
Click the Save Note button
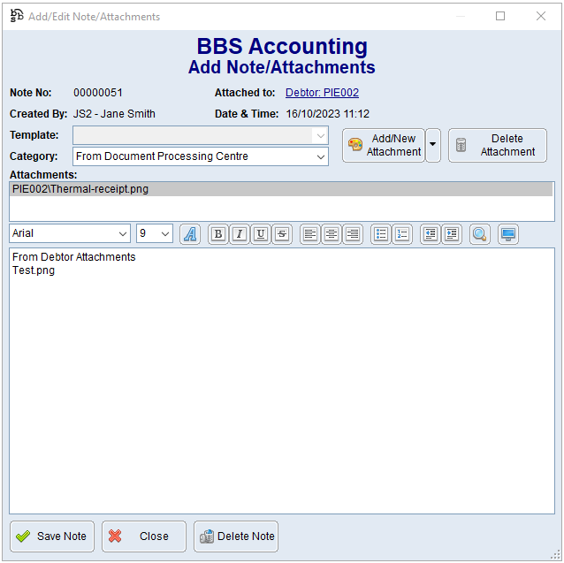point(52,536)
